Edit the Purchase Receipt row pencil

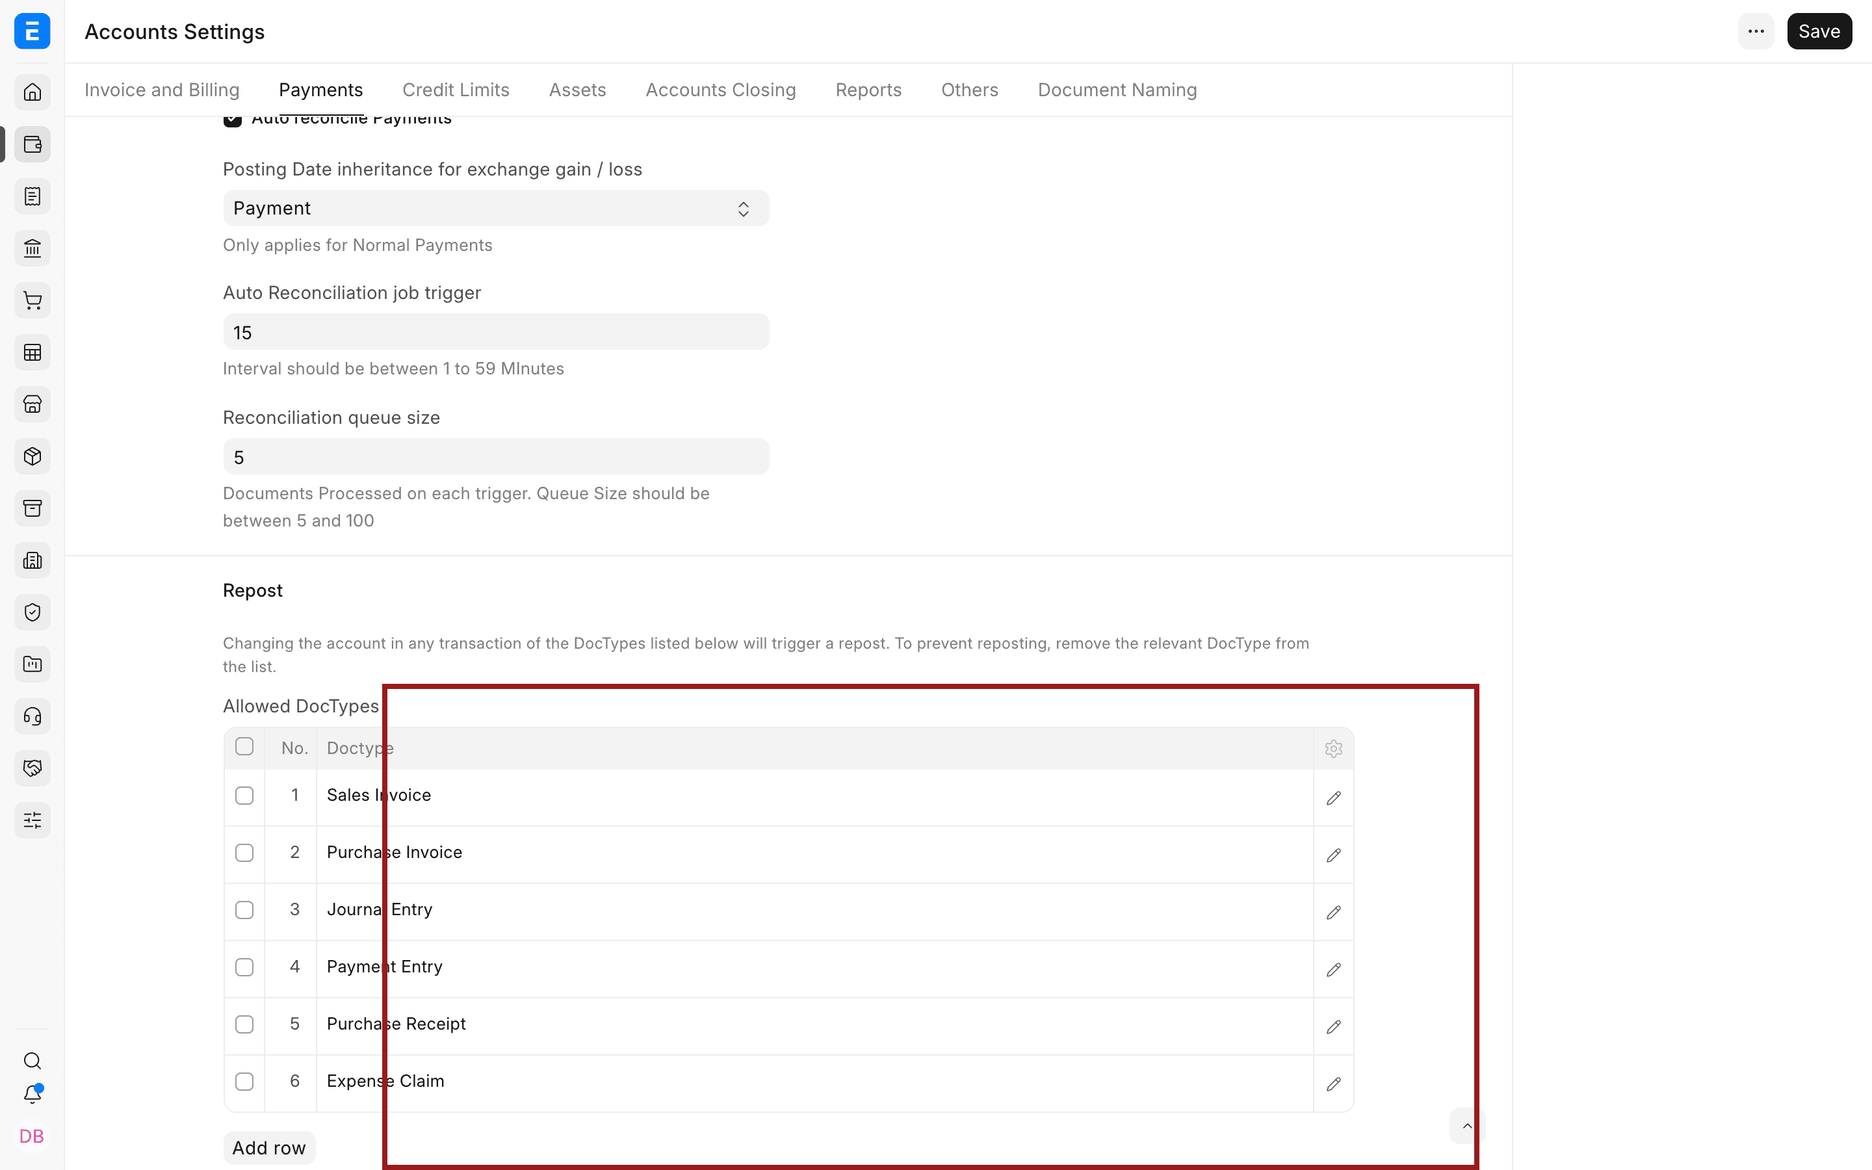[1333, 1027]
